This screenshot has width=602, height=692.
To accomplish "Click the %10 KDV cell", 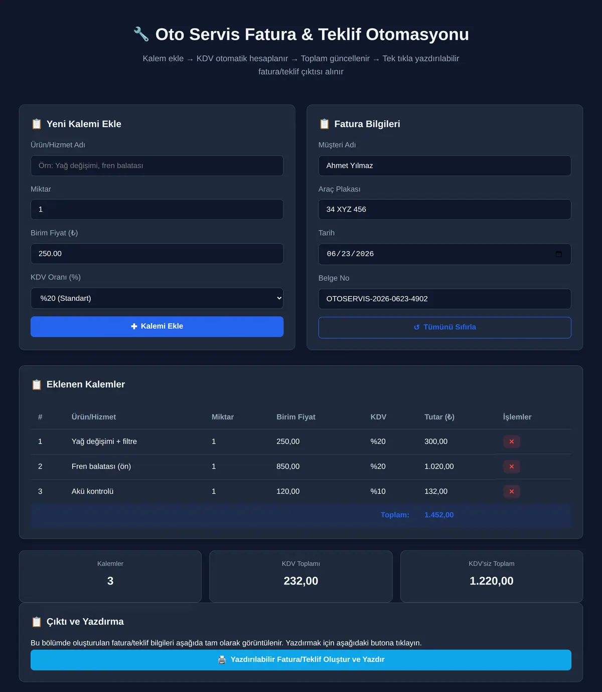I will tap(378, 491).
